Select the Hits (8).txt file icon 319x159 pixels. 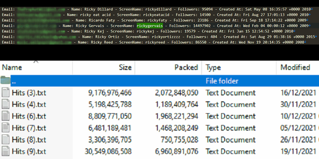click(6, 140)
